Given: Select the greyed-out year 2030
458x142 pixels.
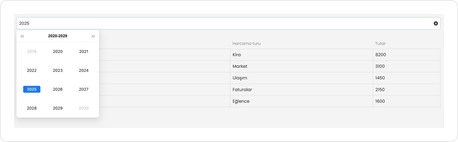Looking at the screenshot, I should click(84, 108).
